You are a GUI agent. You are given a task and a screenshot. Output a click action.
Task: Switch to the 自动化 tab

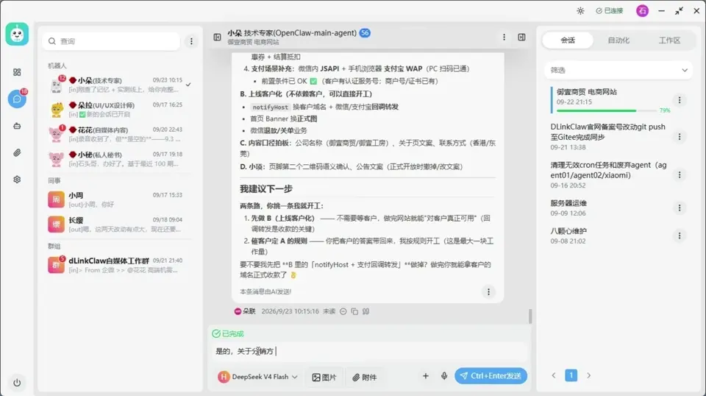(618, 40)
